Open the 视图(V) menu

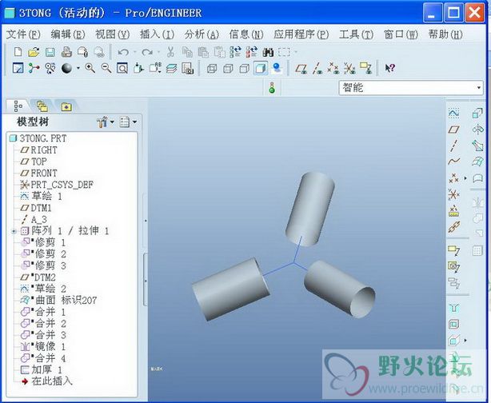113,34
